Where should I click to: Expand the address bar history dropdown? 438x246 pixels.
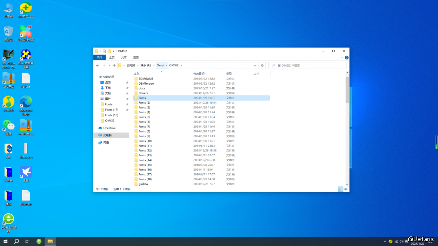point(255,66)
